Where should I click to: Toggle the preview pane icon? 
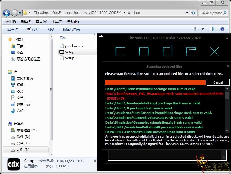pos(212,29)
